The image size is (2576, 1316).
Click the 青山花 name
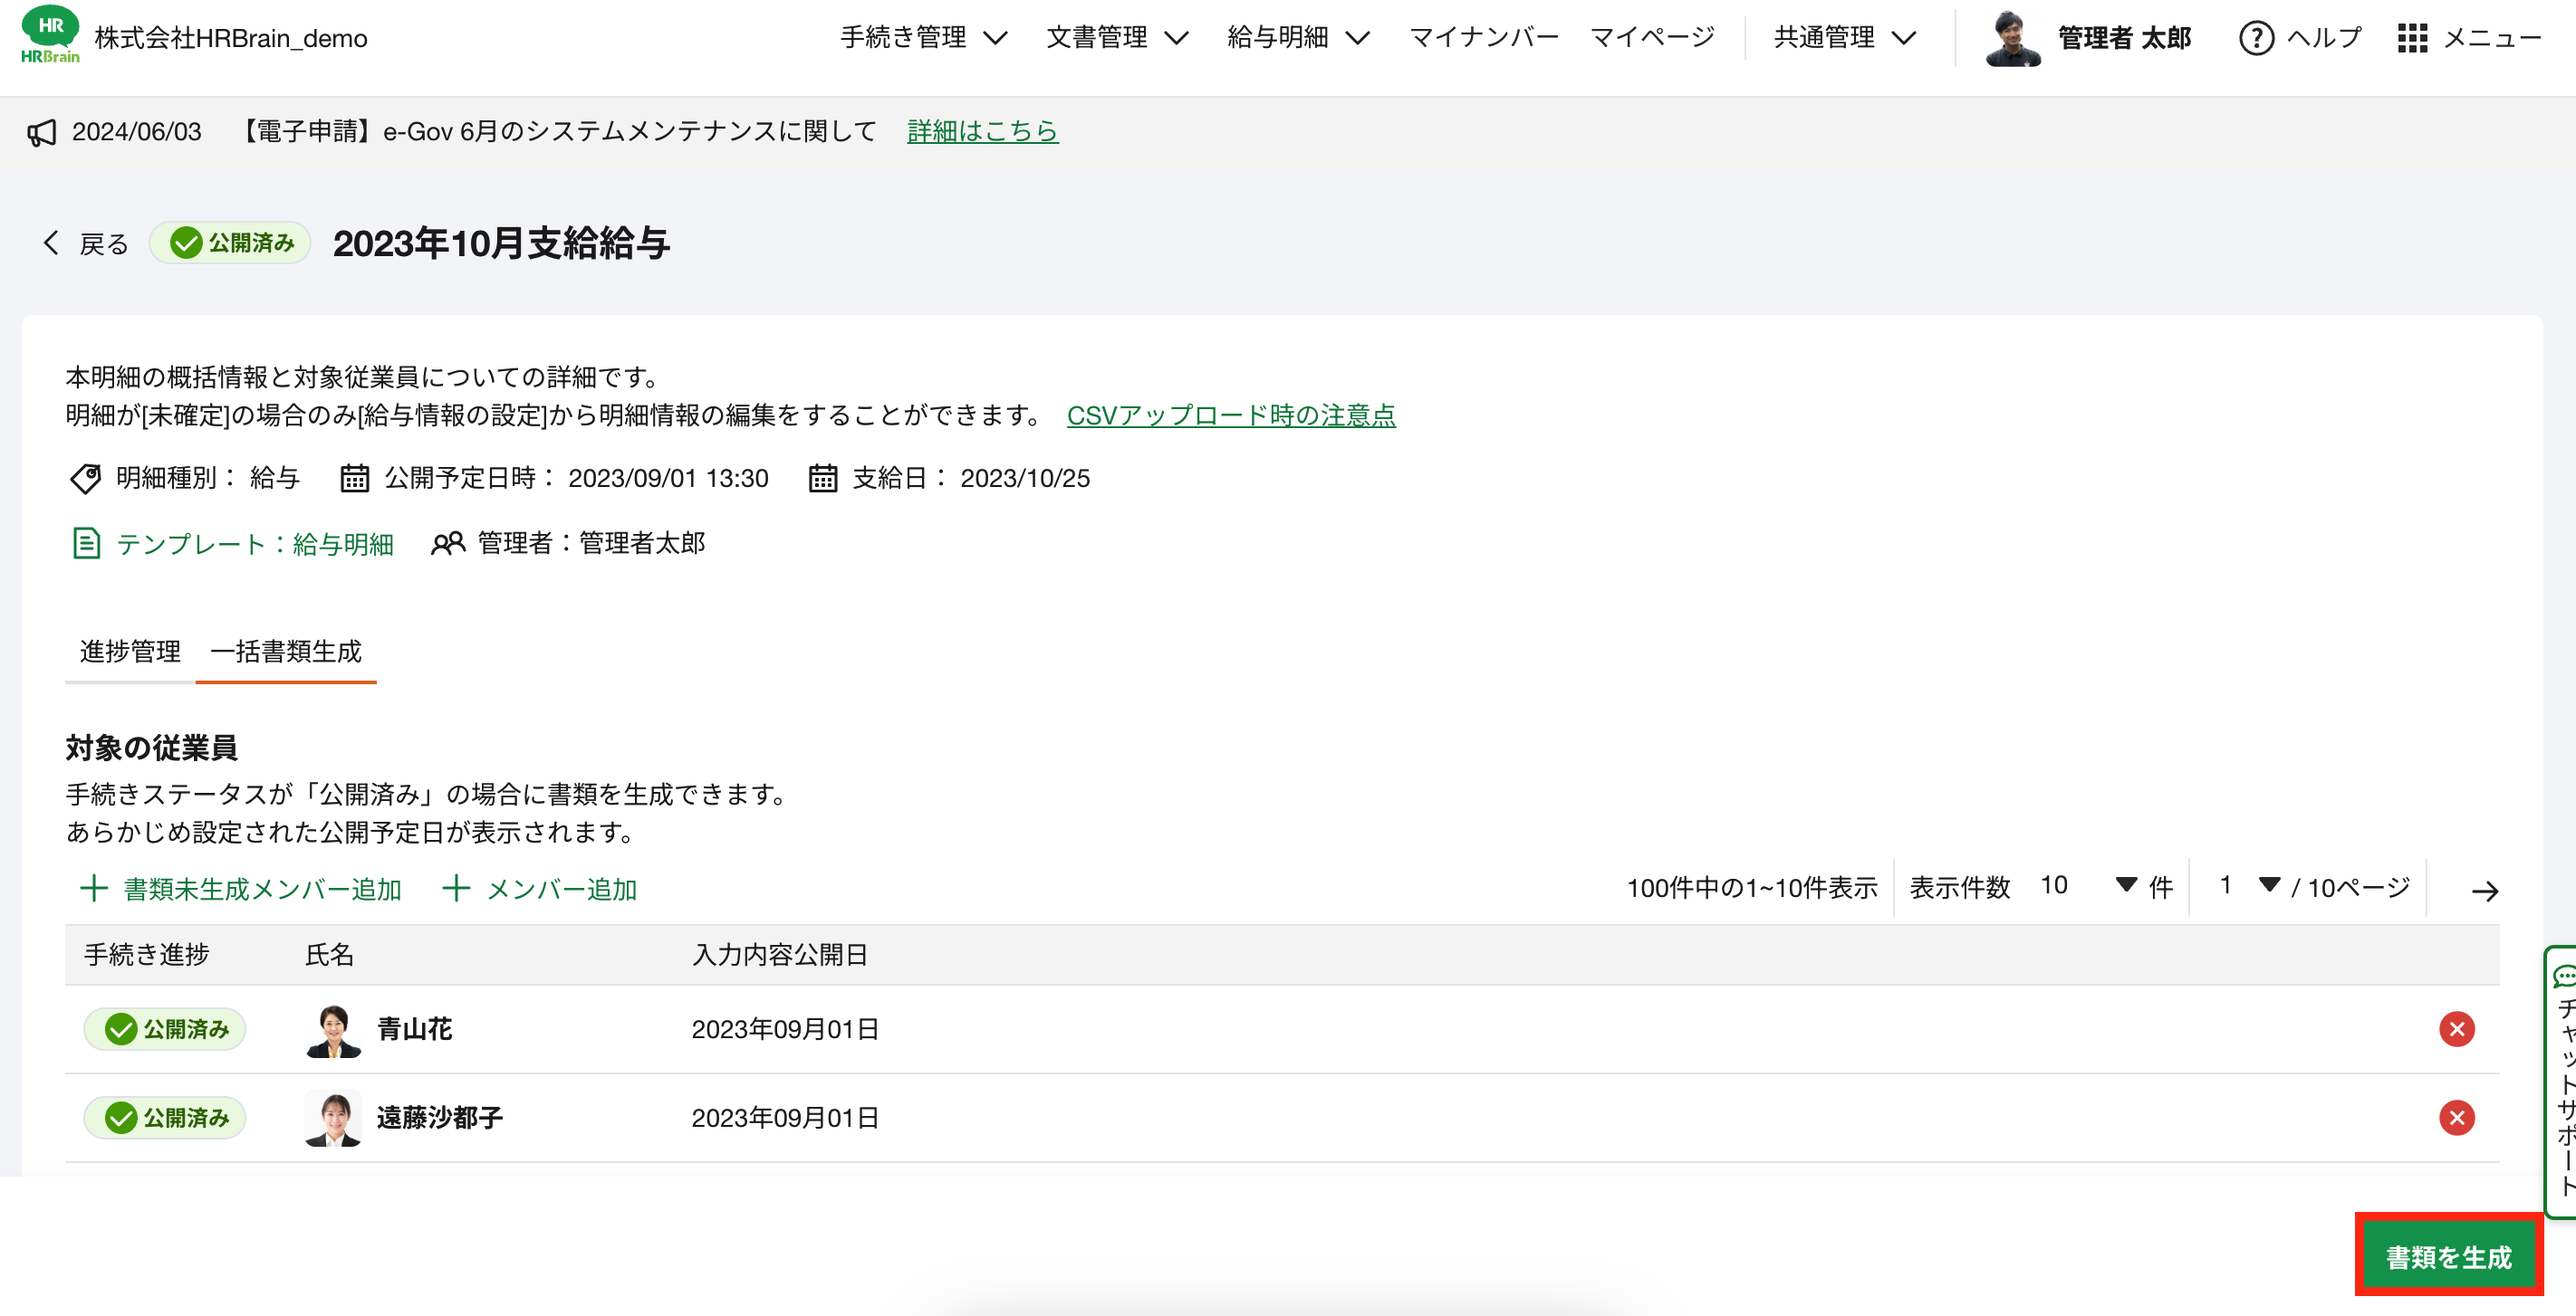(x=414, y=1029)
